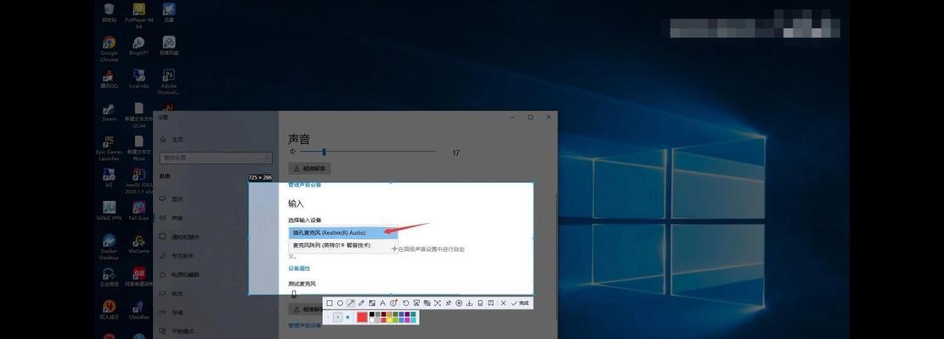Open 专注助手 in Settings sidebar
Image resolution: width=944 pixels, height=339 pixels.
click(177, 256)
